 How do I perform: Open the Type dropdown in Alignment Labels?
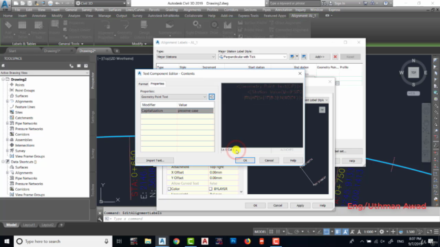(186, 57)
